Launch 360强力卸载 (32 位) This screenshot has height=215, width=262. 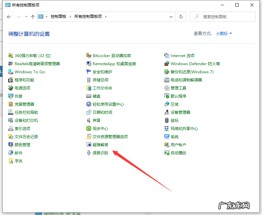pos(32,55)
